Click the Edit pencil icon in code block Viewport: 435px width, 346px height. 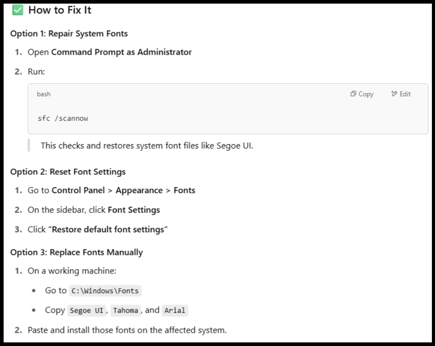pos(394,93)
